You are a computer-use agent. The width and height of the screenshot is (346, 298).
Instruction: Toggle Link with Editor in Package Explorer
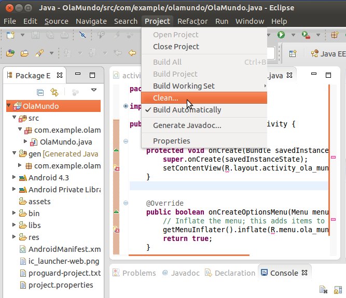54,92
